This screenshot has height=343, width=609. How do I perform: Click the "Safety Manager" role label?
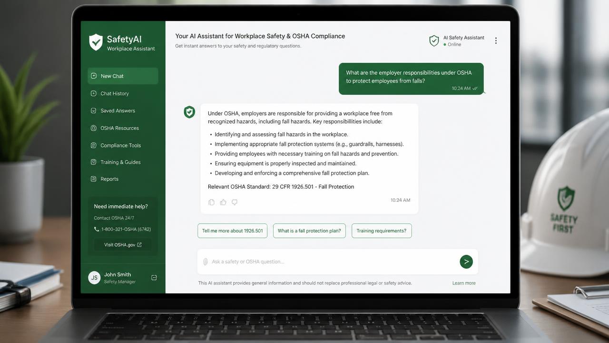tap(120, 282)
